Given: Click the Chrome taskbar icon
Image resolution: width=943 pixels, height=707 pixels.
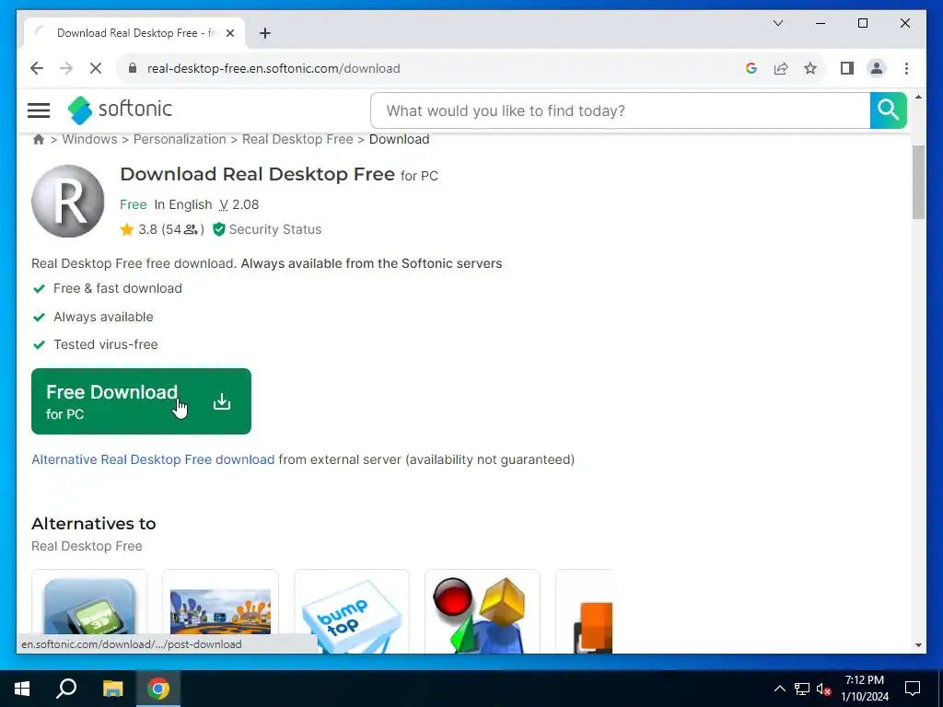Looking at the screenshot, I should tap(158, 689).
